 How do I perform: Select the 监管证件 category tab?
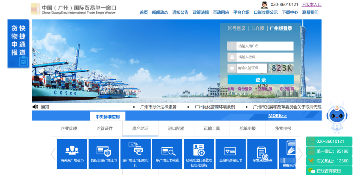click(x=105, y=128)
